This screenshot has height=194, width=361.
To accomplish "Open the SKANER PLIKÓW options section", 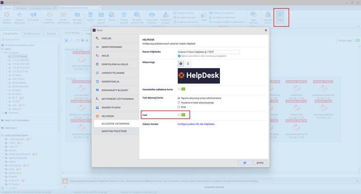I will pos(117,107).
